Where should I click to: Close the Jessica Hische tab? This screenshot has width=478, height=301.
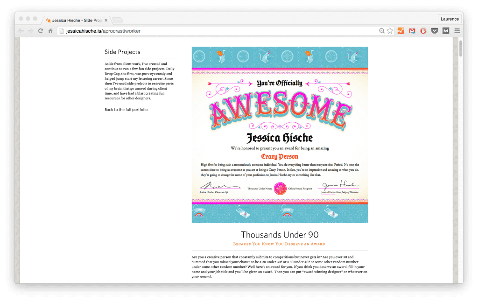pos(106,21)
